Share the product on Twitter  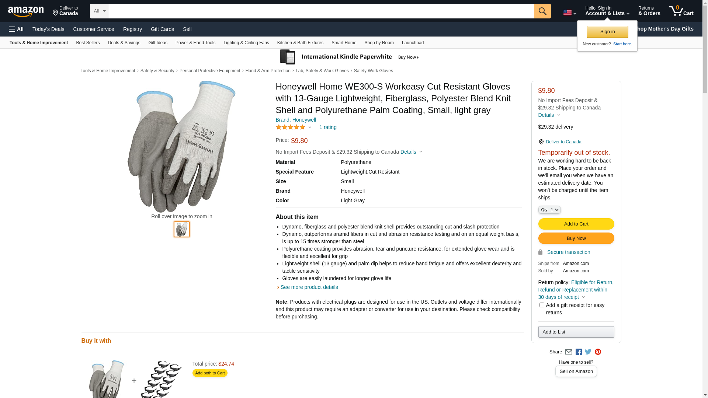tap(588, 352)
